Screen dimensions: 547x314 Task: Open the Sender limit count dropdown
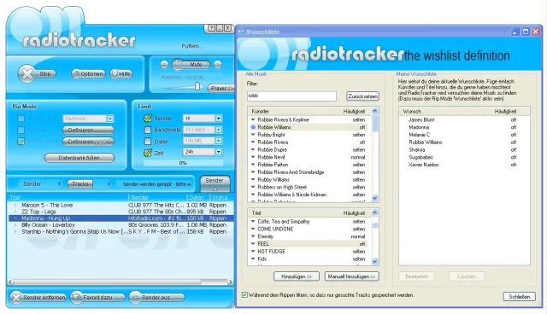(x=219, y=119)
